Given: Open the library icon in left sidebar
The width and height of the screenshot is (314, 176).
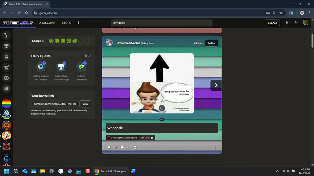Looking at the screenshot, I should tap(6, 89).
